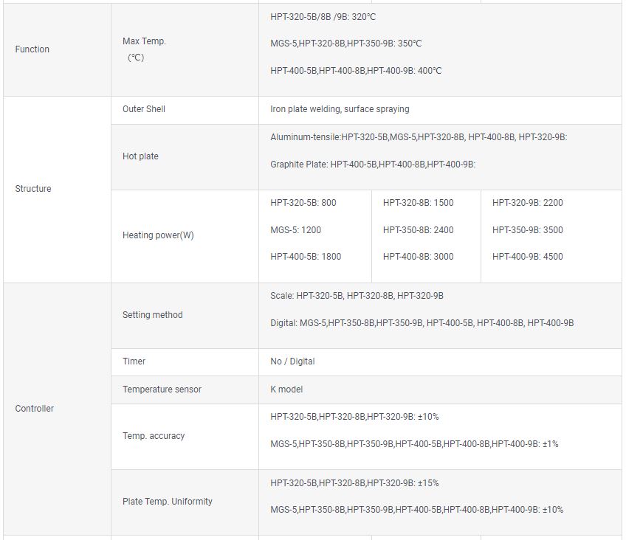Click the Controller category cell

pyautogui.click(x=35, y=409)
